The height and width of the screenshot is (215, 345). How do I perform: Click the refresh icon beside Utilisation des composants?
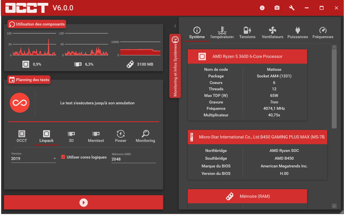click(x=12, y=24)
